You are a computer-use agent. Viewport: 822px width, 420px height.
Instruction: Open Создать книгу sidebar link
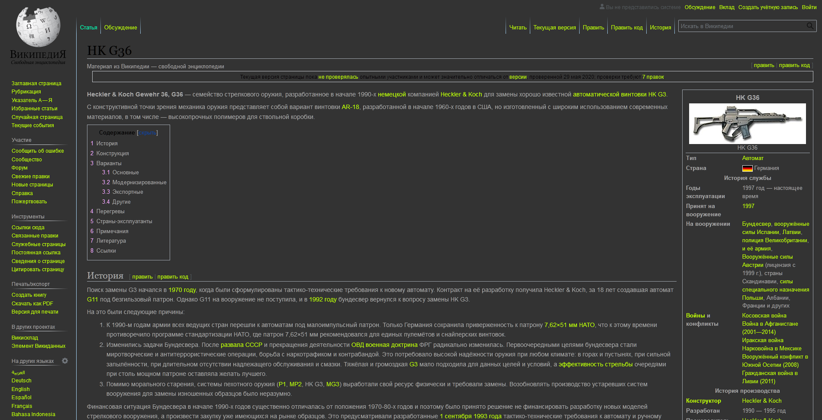(x=29, y=295)
